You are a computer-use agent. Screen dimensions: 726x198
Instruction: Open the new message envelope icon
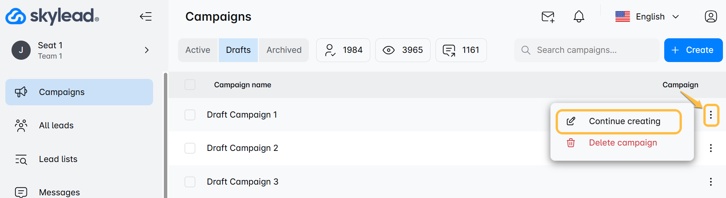548,17
